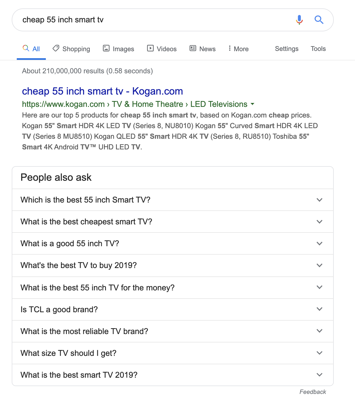Click the kogan.com URL dropdown arrow
The height and width of the screenshot is (404, 355).
[252, 104]
